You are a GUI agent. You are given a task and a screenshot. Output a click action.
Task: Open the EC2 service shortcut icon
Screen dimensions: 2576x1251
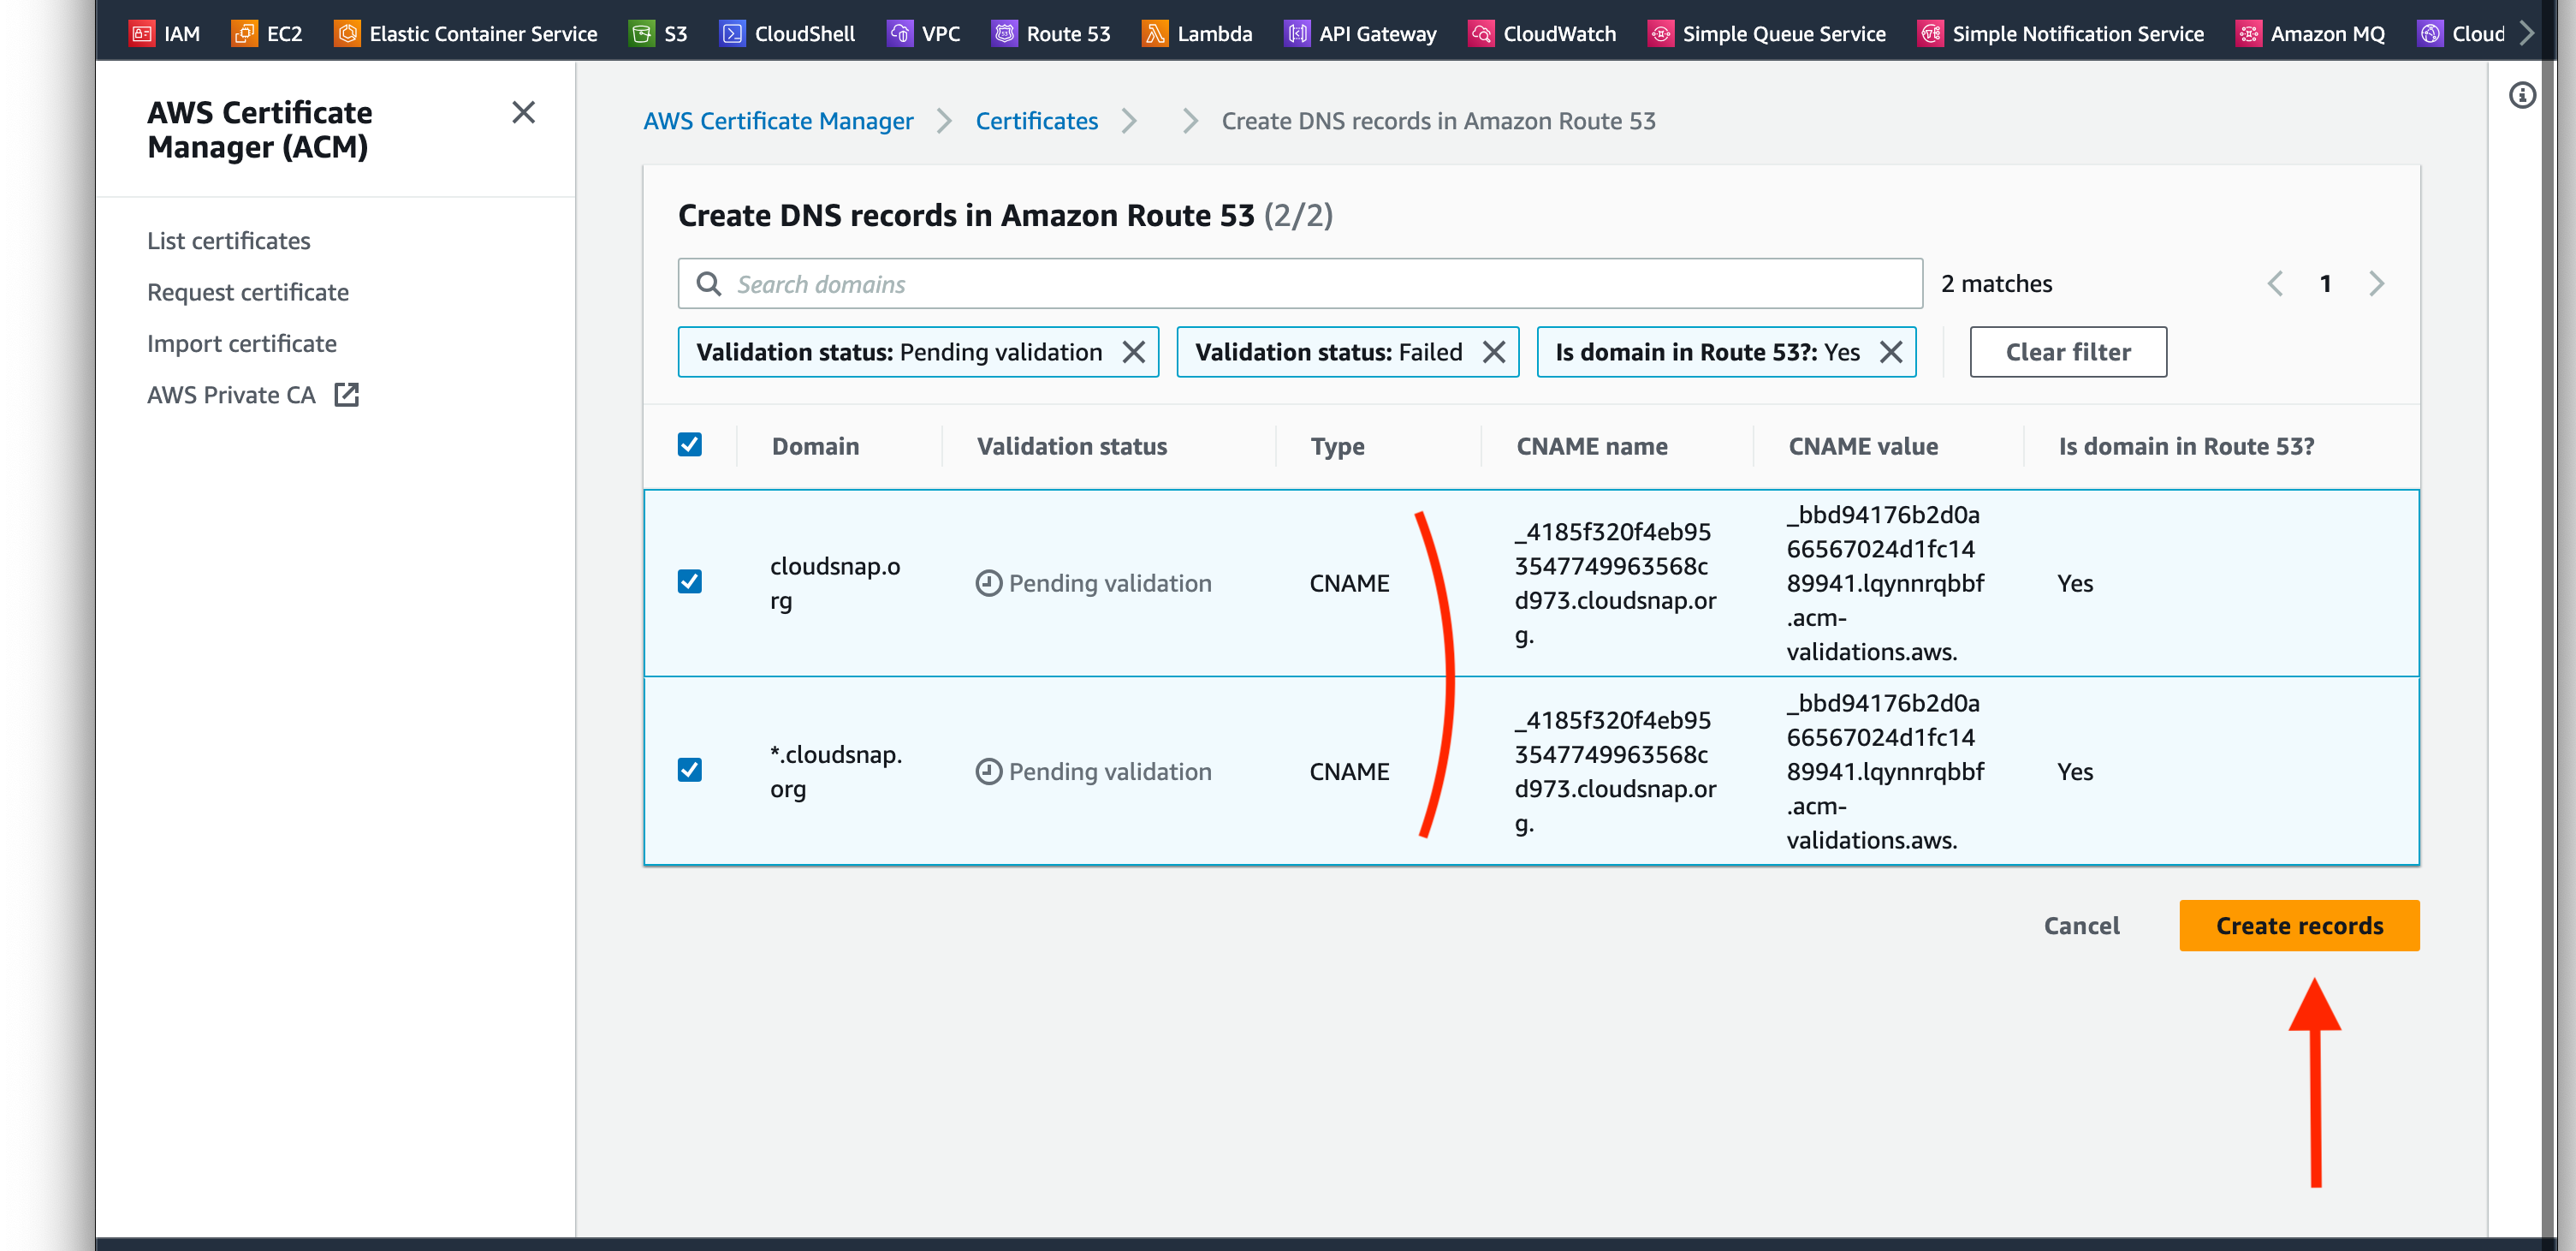[x=245, y=33]
